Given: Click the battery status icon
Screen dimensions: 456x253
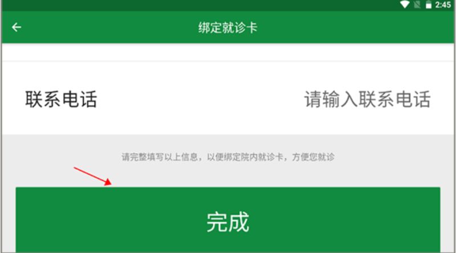Looking at the screenshot, I should pyautogui.click(x=429, y=5).
